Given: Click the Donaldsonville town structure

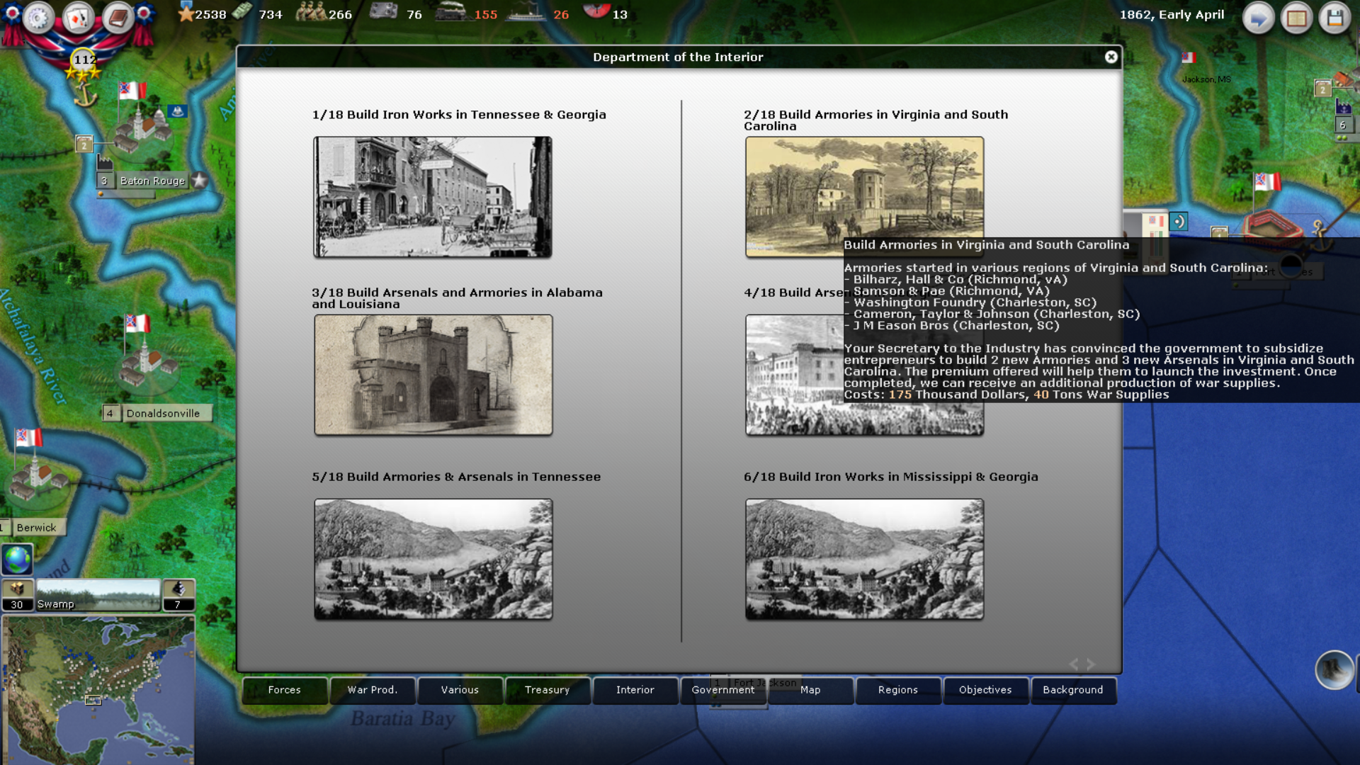Looking at the screenshot, I should tap(149, 363).
